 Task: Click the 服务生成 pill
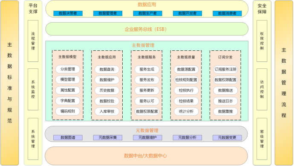[x=147, y=69]
